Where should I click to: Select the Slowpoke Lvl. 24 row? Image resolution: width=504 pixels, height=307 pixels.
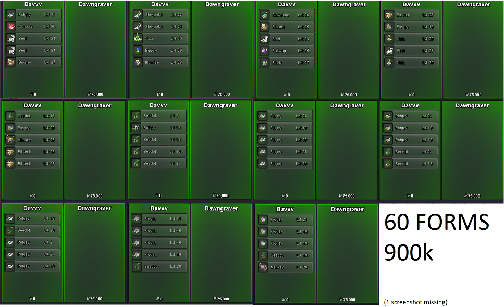[159, 27]
